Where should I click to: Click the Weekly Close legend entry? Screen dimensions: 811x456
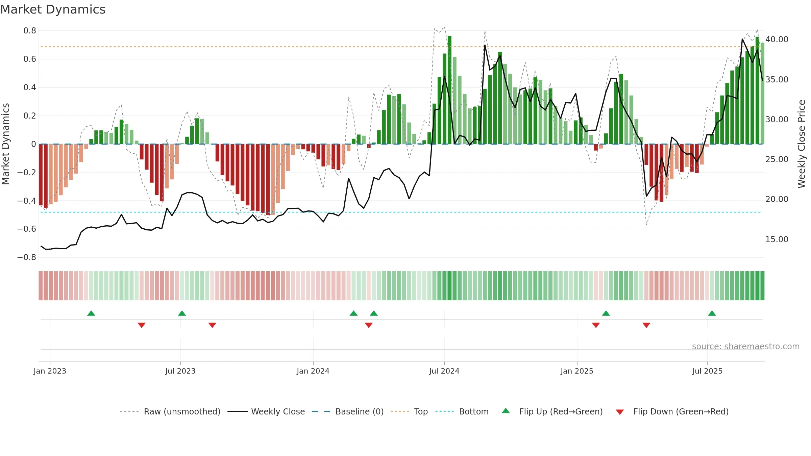click(266, 411)
